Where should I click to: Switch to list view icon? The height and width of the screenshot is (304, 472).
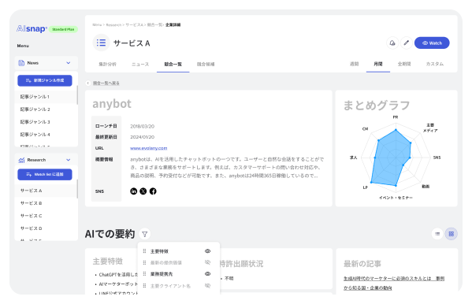(437, 234)
